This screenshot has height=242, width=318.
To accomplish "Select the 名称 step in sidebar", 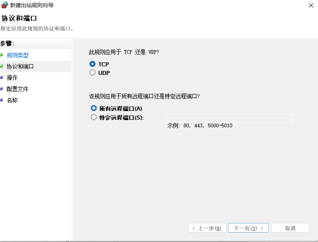I will pos(12,100).
